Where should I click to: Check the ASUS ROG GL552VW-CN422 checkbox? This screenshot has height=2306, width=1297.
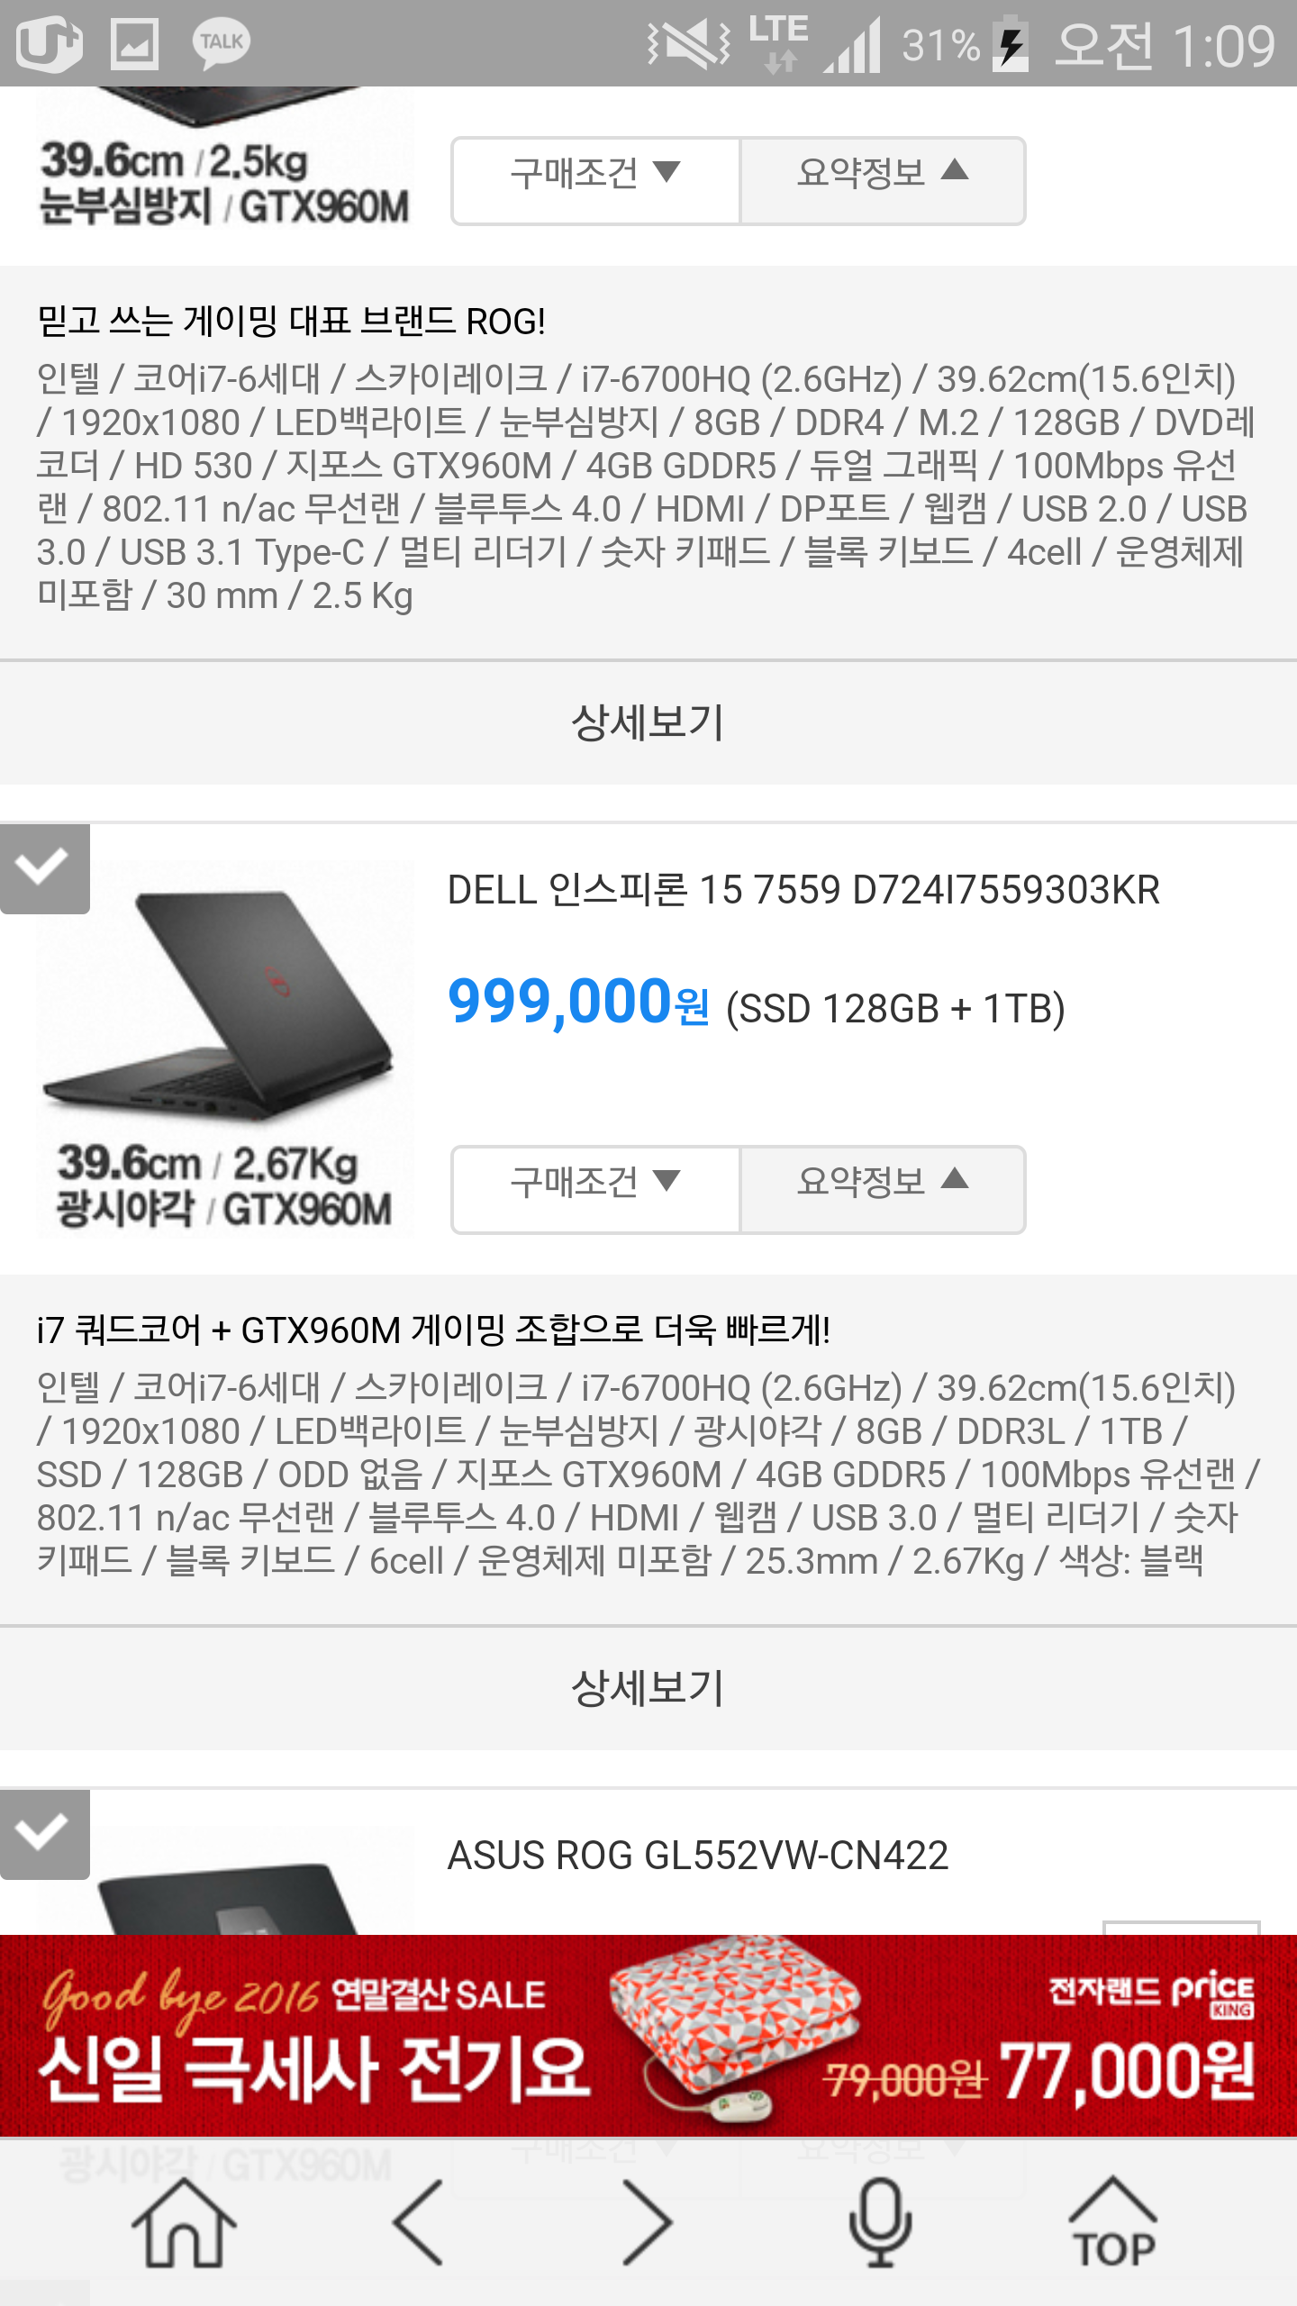click(x=44, y=1834)
